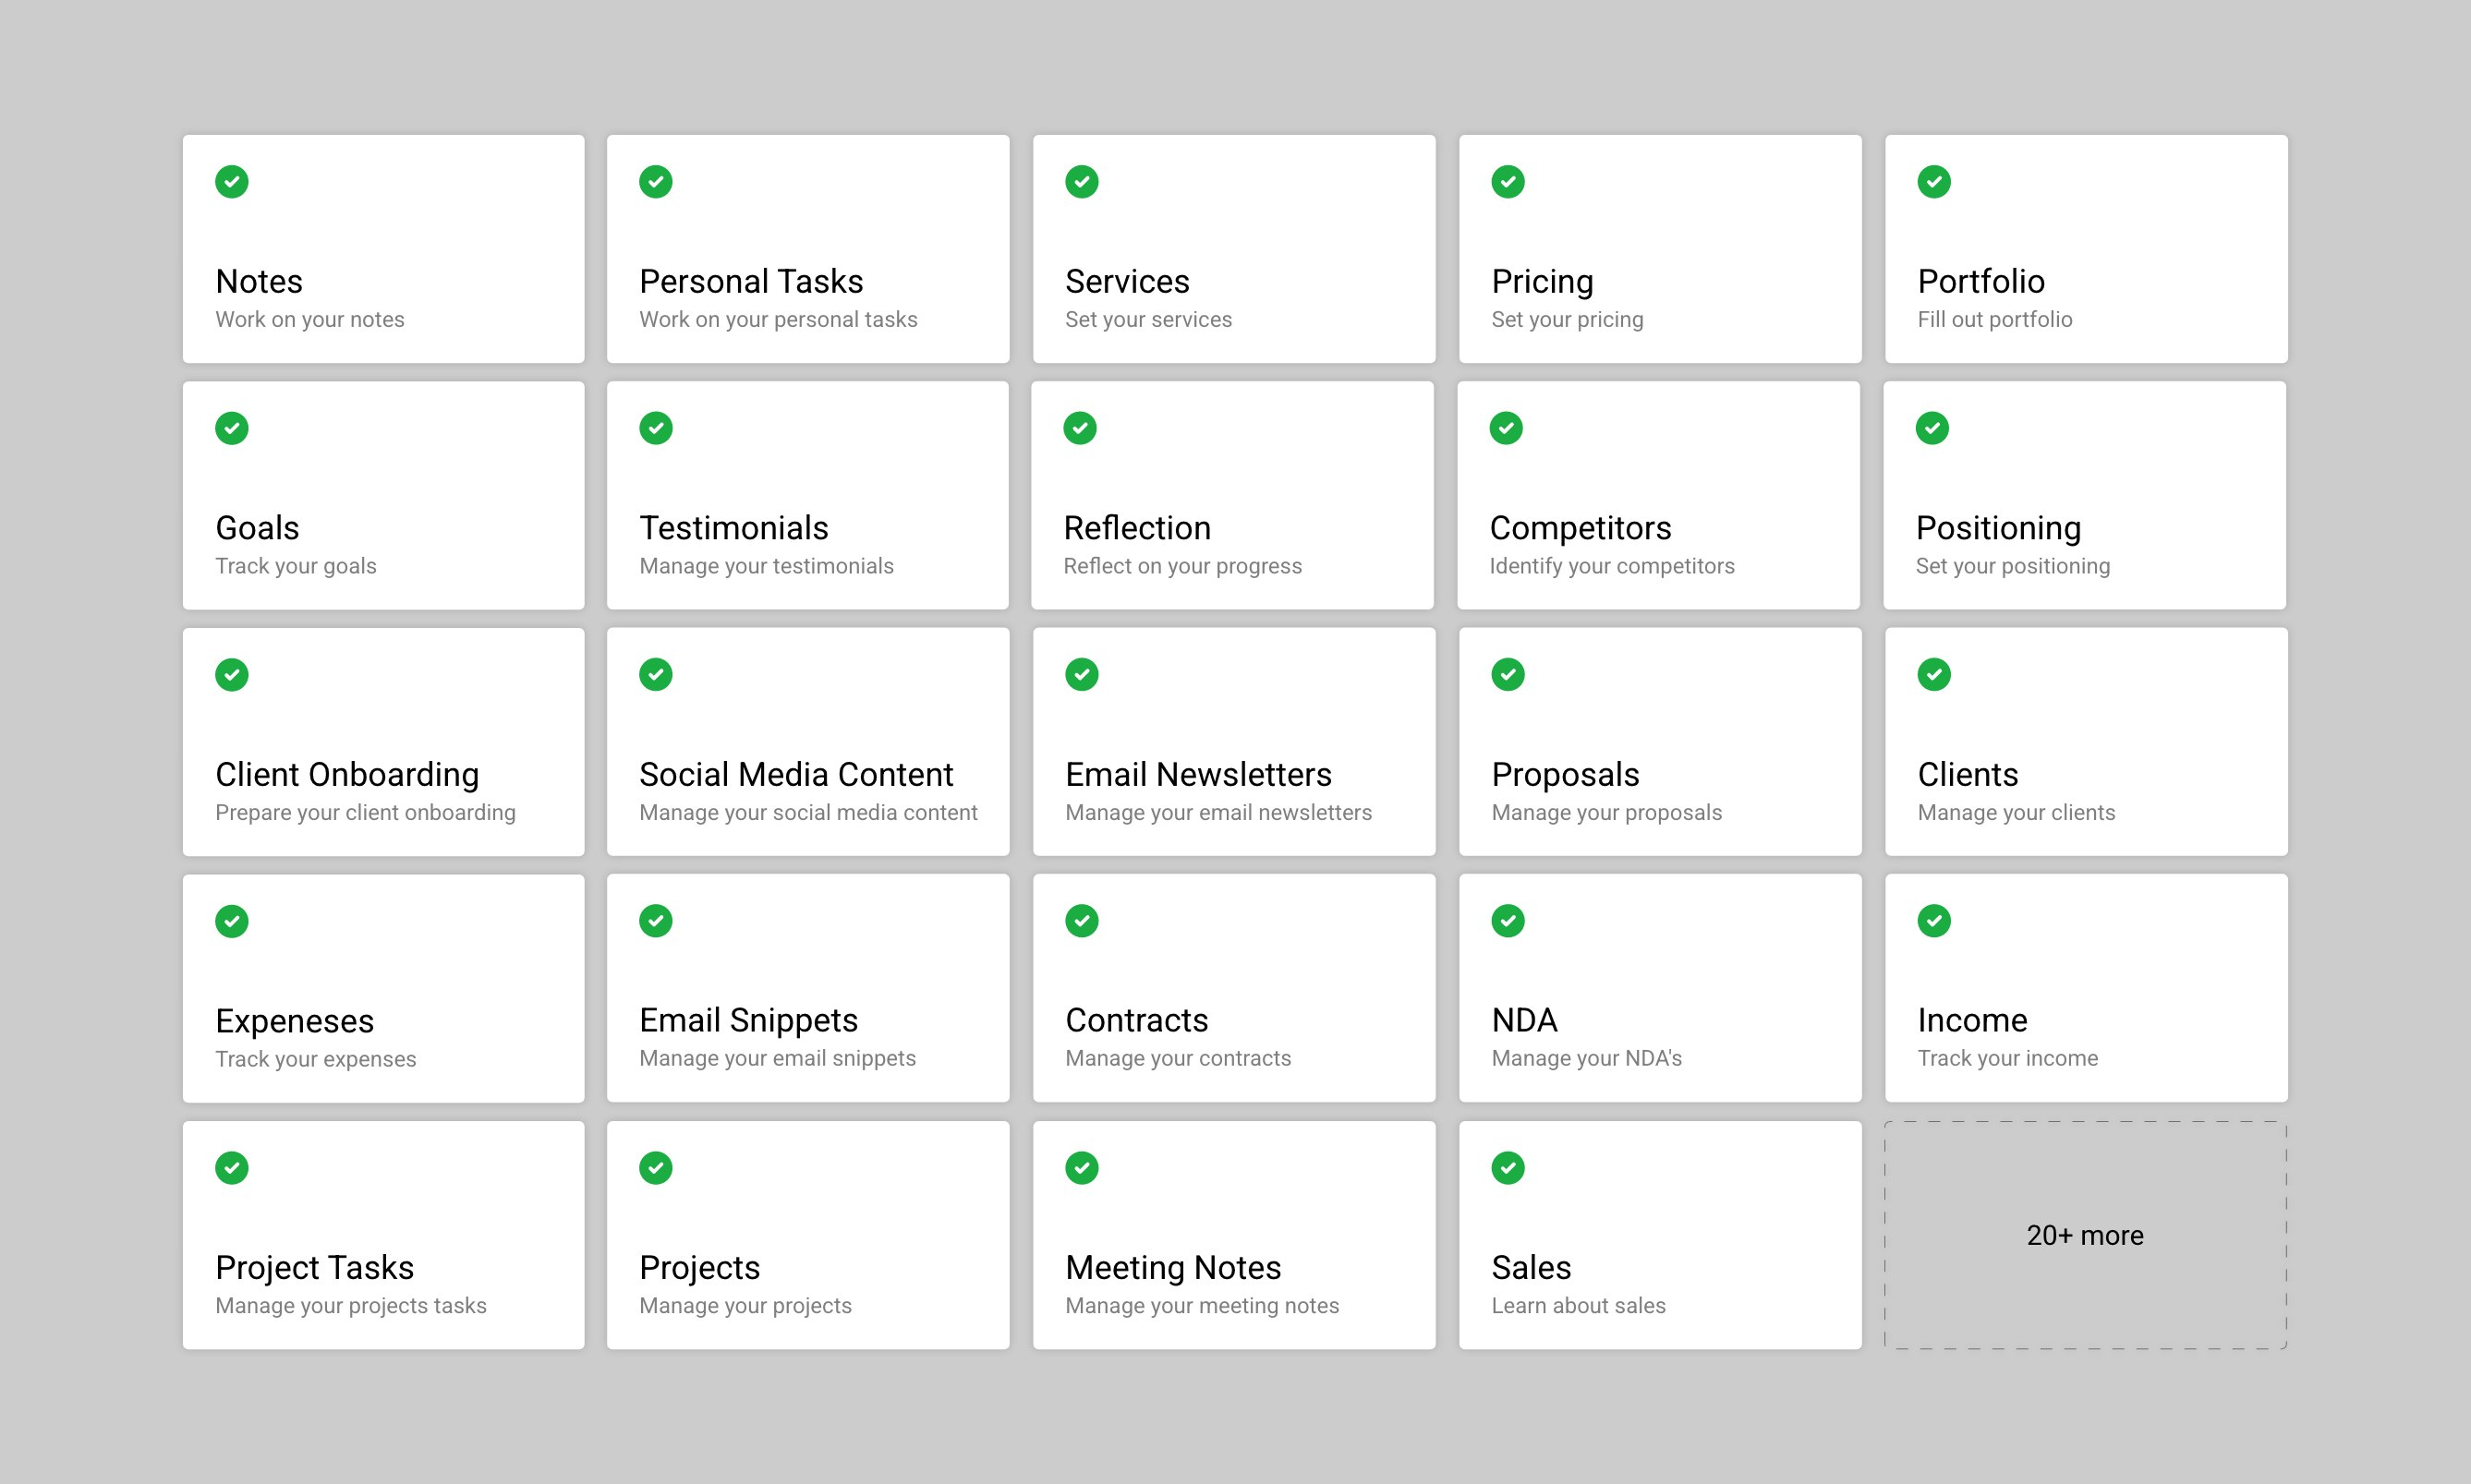This screenshot has width=2471, height=1484.
Task: Open Client Onboarding preparation
Action: point(383,742)
